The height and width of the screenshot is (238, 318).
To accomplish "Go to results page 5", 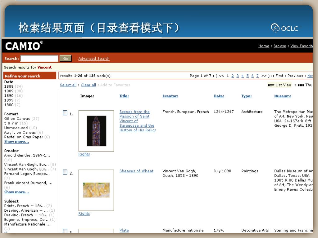I will (x=248, y=76).
